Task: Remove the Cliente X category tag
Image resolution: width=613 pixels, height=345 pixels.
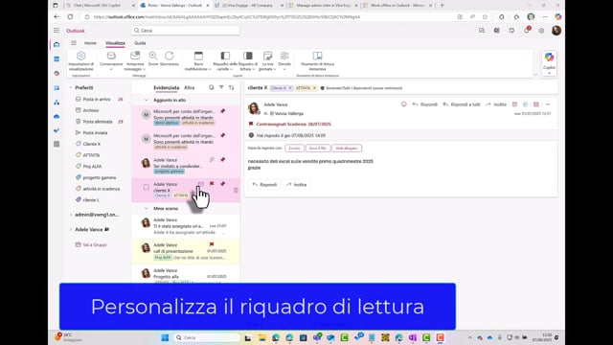Action: click(290, 88)
